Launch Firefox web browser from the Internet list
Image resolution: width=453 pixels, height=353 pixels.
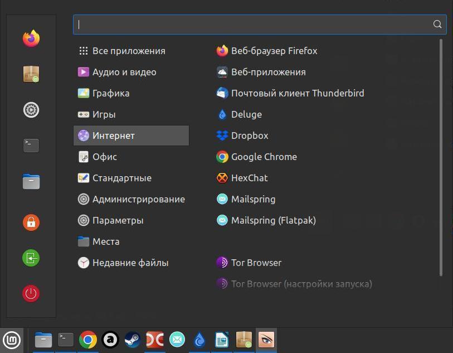coord(273,51)
